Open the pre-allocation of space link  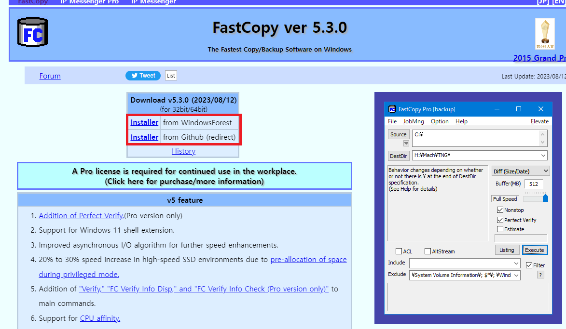[x=309, y=260]
